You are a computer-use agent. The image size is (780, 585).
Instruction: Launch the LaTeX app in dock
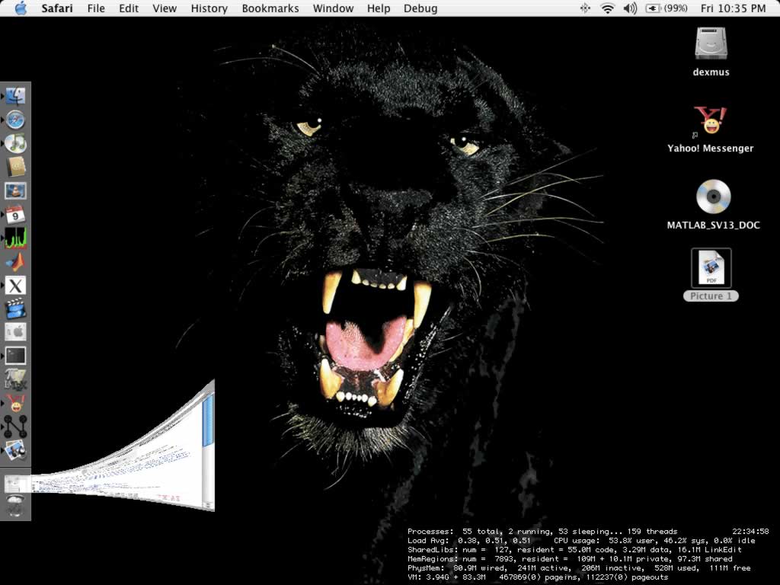pos(15,379)
